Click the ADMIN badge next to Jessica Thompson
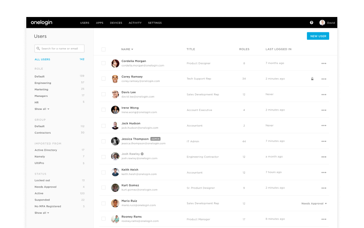The image size is (364, 228). pos(155,139)
